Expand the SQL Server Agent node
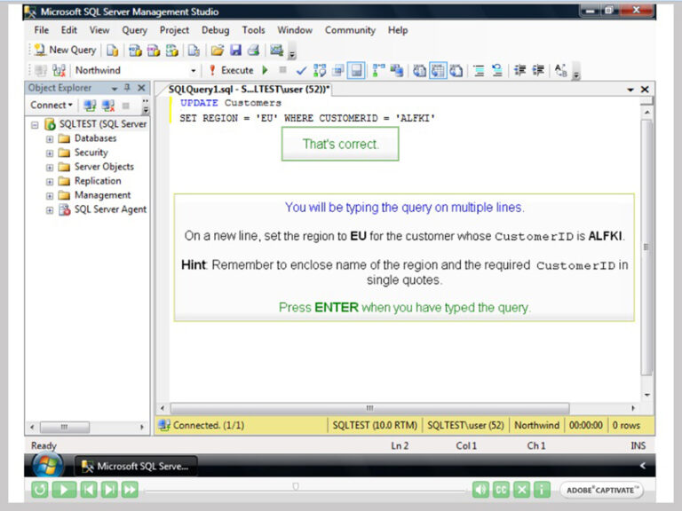682x511 pixels. pyautogui.click(x=50, y=210)
